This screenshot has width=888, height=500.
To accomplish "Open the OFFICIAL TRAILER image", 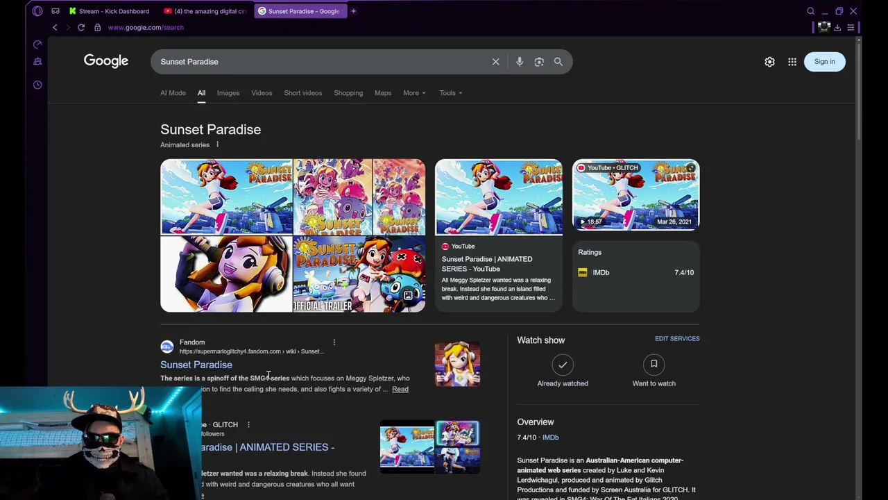I will pos(359,274).
